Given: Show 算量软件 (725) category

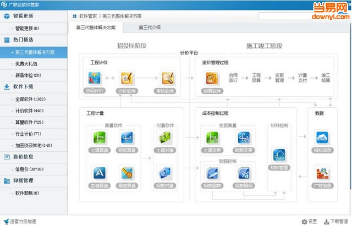Looking at the screenshot, I should 34,122.
